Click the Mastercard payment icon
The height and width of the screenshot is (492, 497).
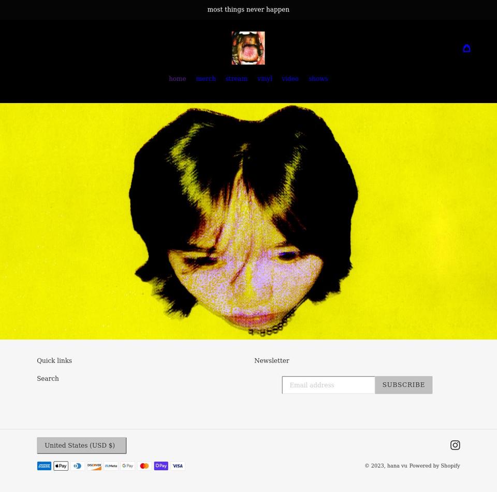click(144, 466)
